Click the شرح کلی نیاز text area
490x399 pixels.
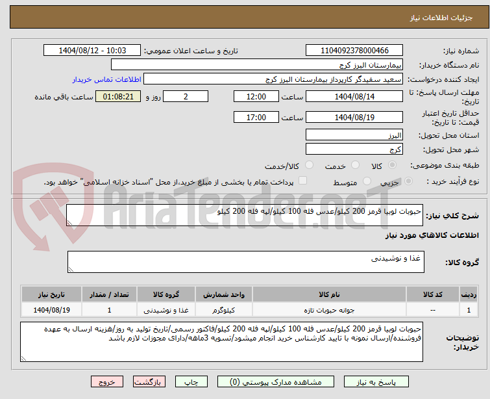tap(245, 215)
